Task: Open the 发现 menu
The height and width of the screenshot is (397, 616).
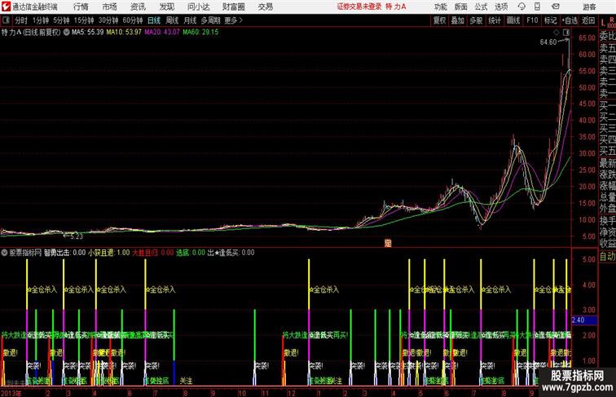Action: 166,7
